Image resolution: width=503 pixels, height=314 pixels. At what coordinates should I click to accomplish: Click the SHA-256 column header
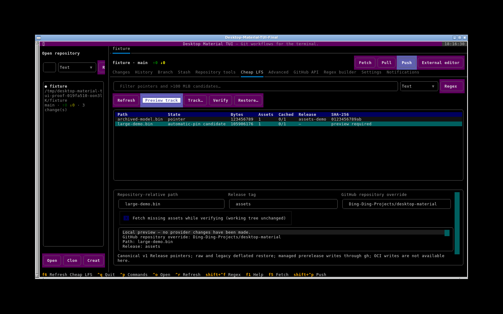(340, 115)
